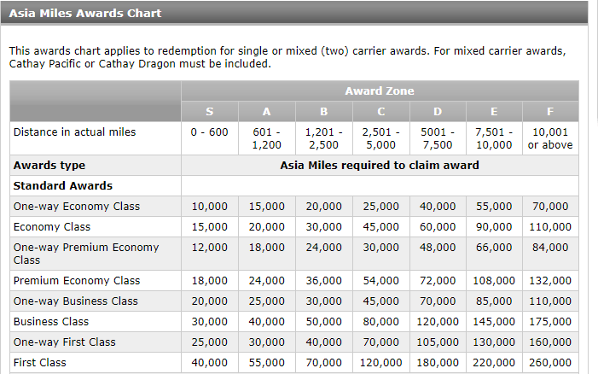Click the Standard Awards section heading

[x=63, y=186]
